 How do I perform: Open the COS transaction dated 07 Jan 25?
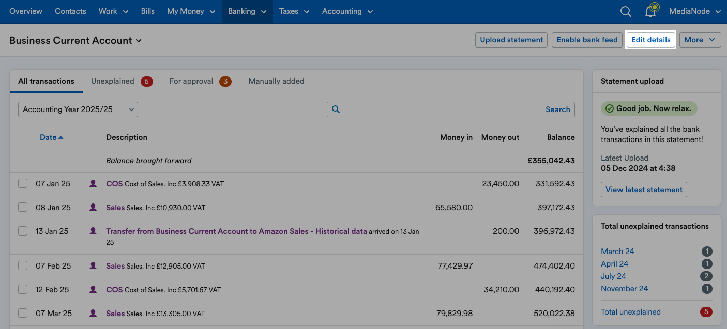(114, 183)
